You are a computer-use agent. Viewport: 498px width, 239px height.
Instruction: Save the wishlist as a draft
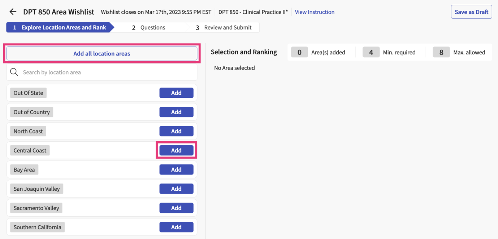(x=471, y=12)
